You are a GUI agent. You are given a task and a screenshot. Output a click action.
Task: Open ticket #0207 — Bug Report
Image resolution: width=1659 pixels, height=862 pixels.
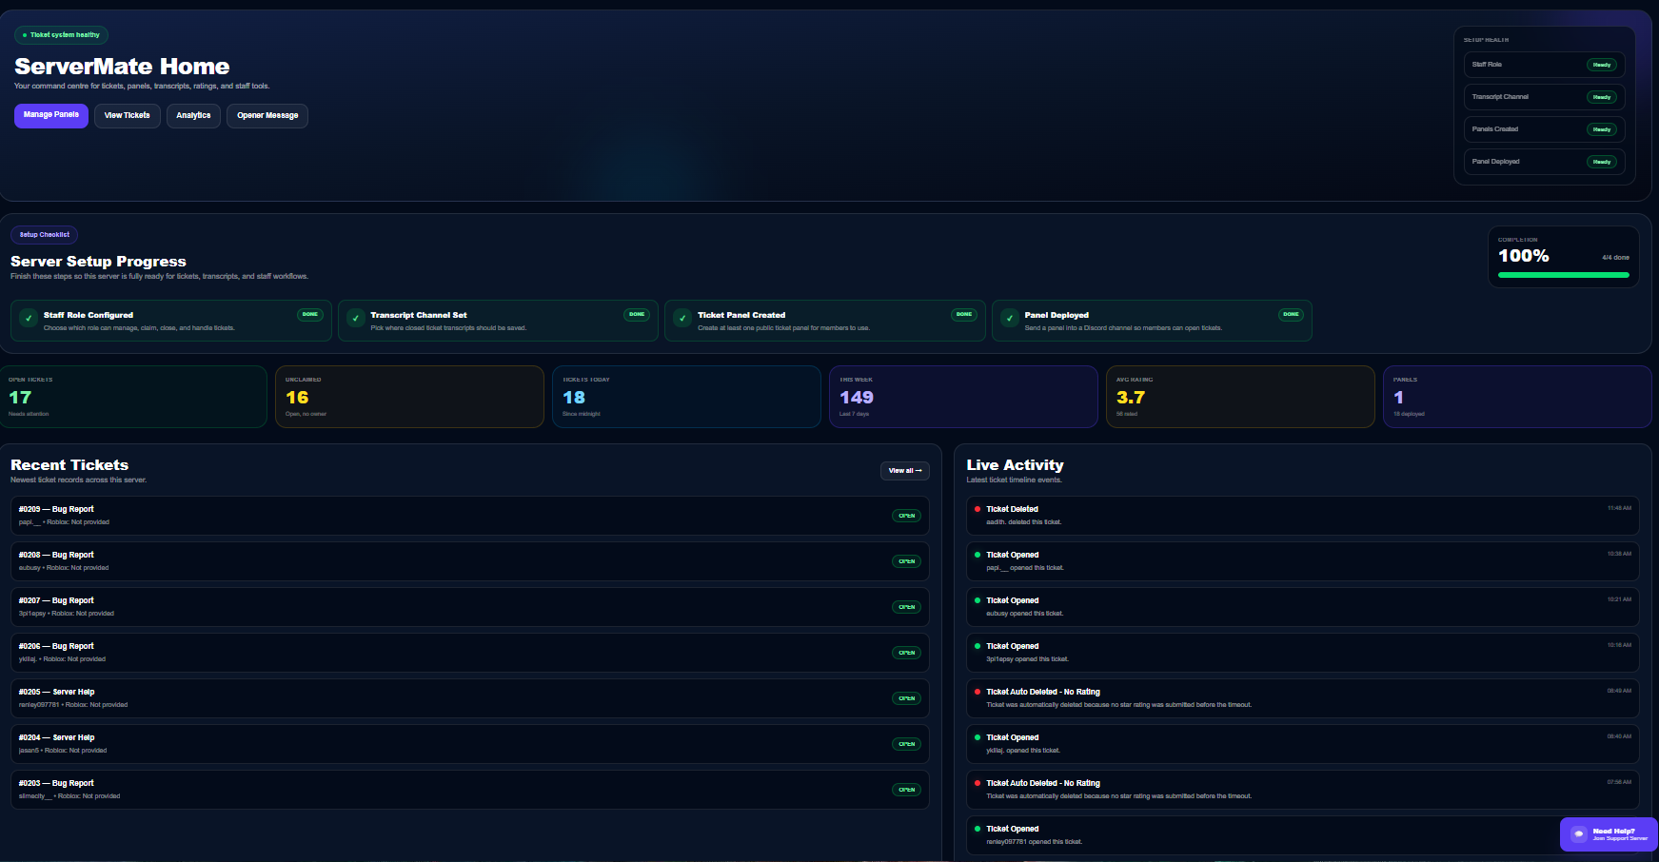[469, 607]
